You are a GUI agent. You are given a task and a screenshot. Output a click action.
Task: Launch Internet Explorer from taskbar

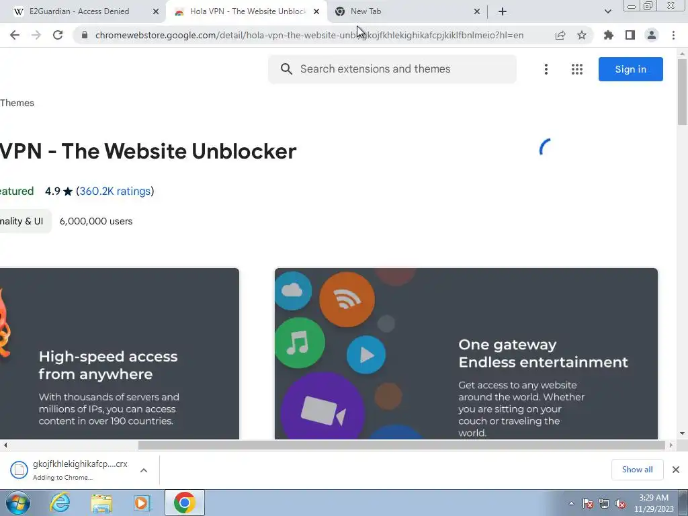pyautogui.click(x=60, y=503)
